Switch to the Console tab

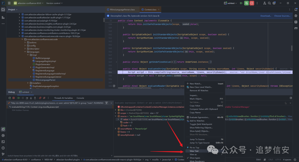80,98
